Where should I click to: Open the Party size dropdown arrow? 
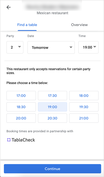click(19, 47)
